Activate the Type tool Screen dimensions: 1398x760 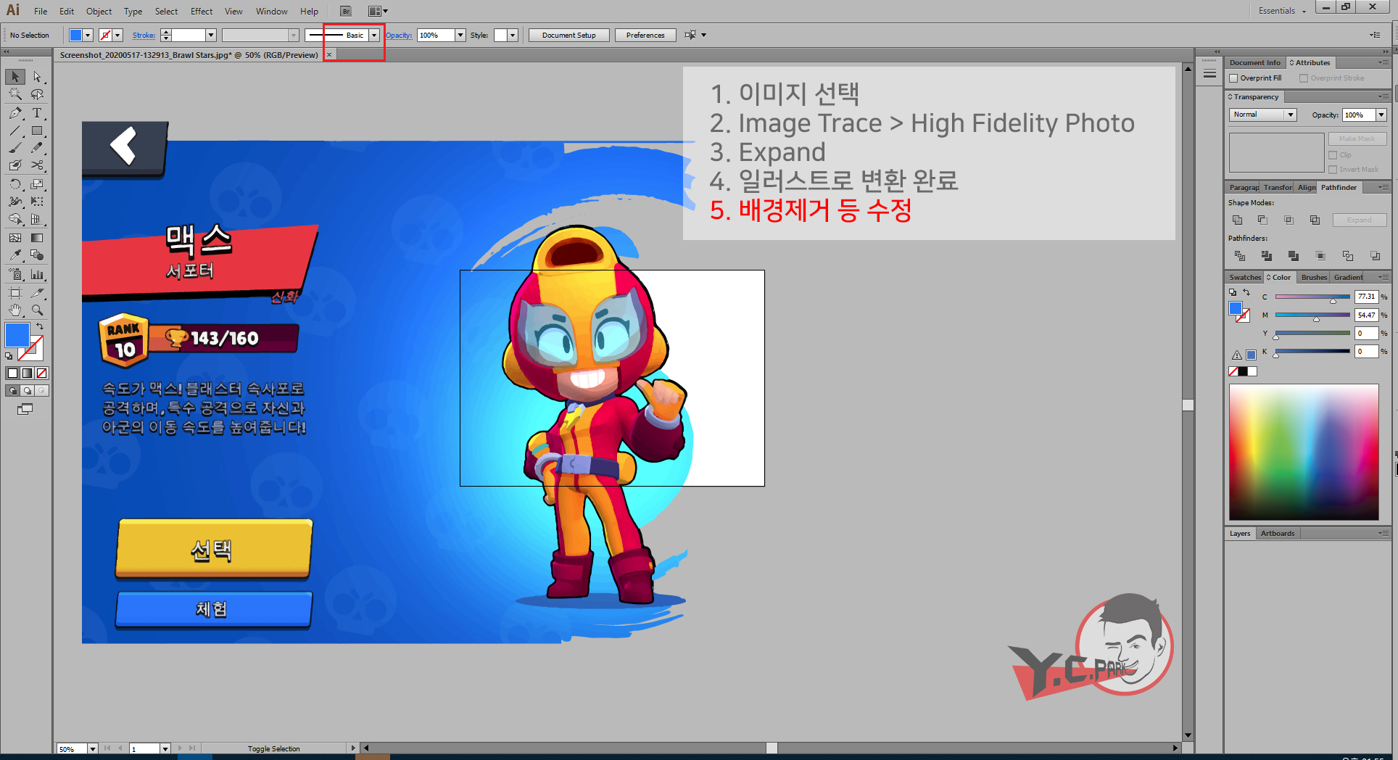click(37, 113)
